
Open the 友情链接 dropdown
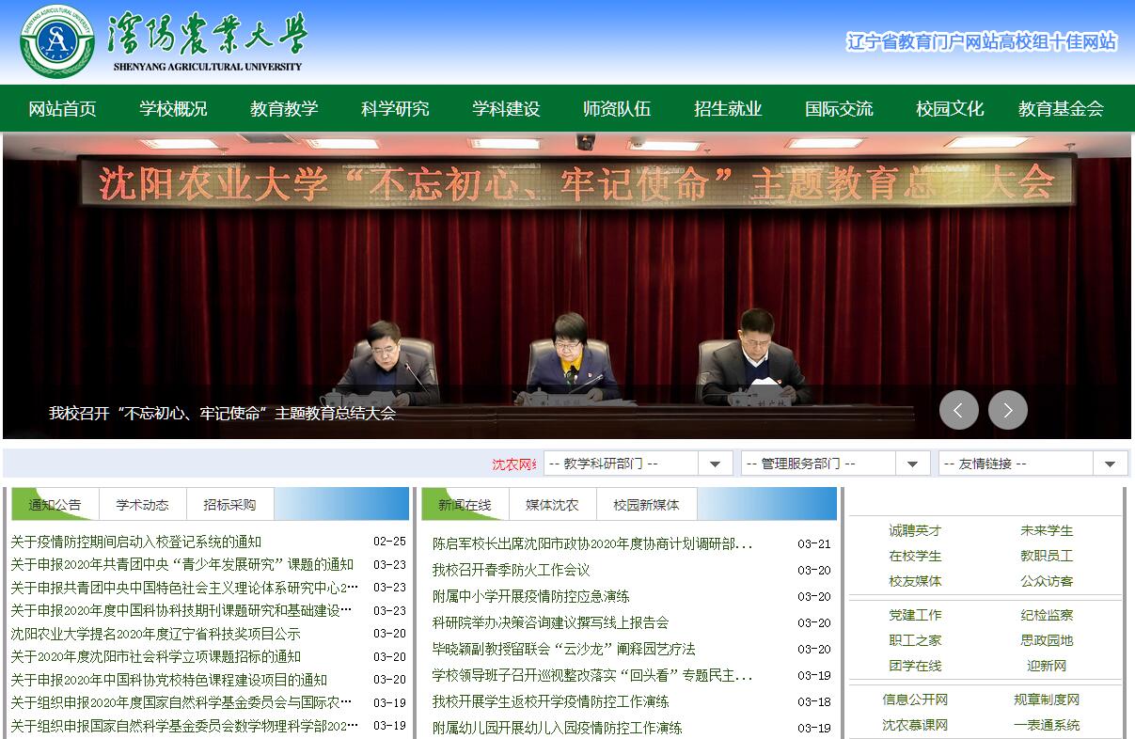1033,464
